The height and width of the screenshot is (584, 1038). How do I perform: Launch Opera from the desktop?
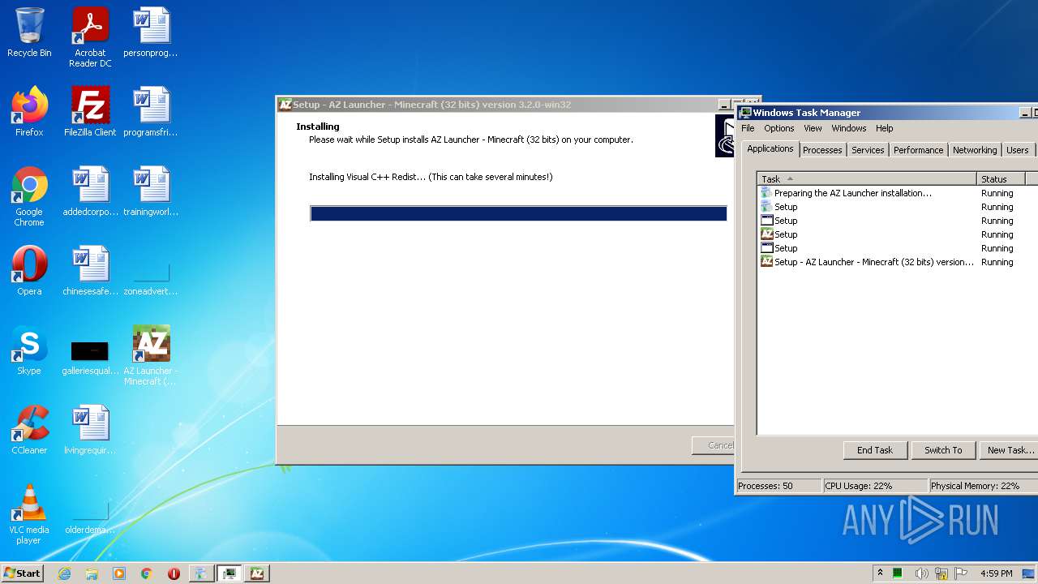tap(29, 271)
